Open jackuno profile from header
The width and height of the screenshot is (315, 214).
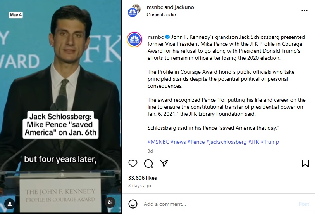(x=184, y=7)
